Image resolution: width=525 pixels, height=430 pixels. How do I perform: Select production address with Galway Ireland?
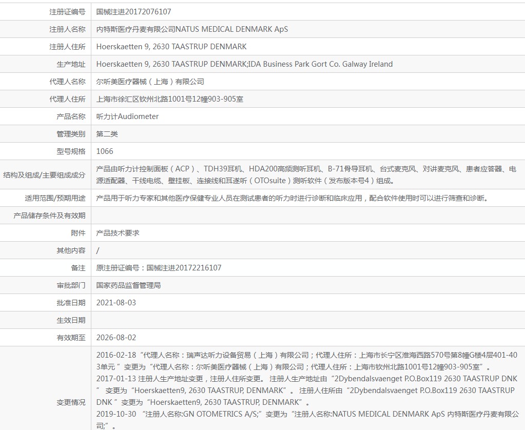click(x=244, y=64)
